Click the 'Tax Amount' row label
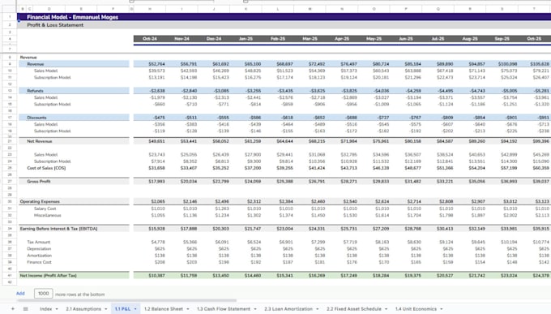Image resolution: width=551 pixels, height=314 pixels. (x=39, y=242)
